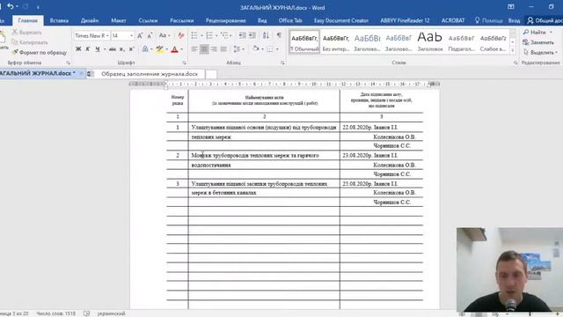Screen dimensions: 563x317
Task: Open the Times New Roman font name dropdown
Action: point(107,35)
